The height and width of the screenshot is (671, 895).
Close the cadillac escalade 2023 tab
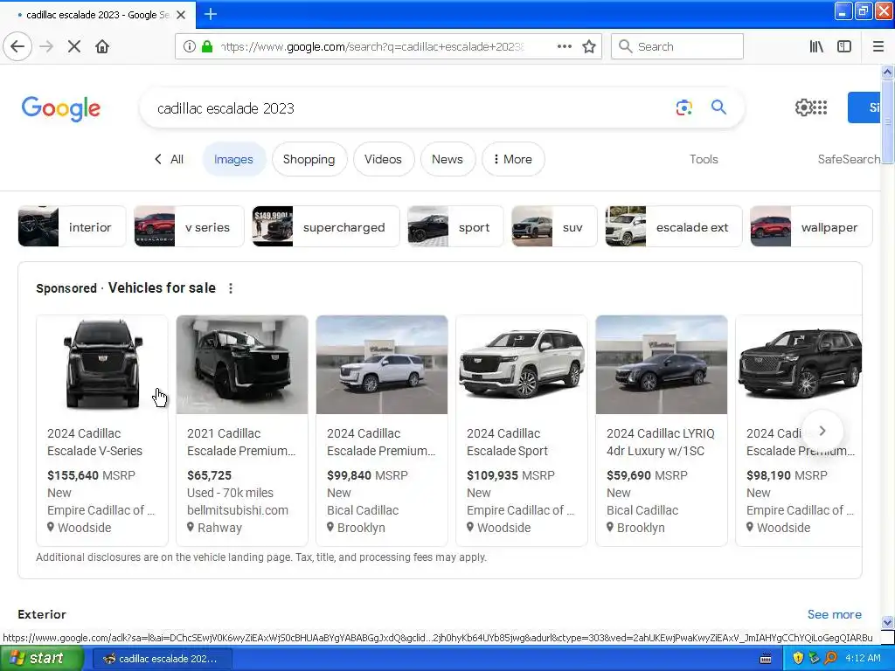click(181, 15)
